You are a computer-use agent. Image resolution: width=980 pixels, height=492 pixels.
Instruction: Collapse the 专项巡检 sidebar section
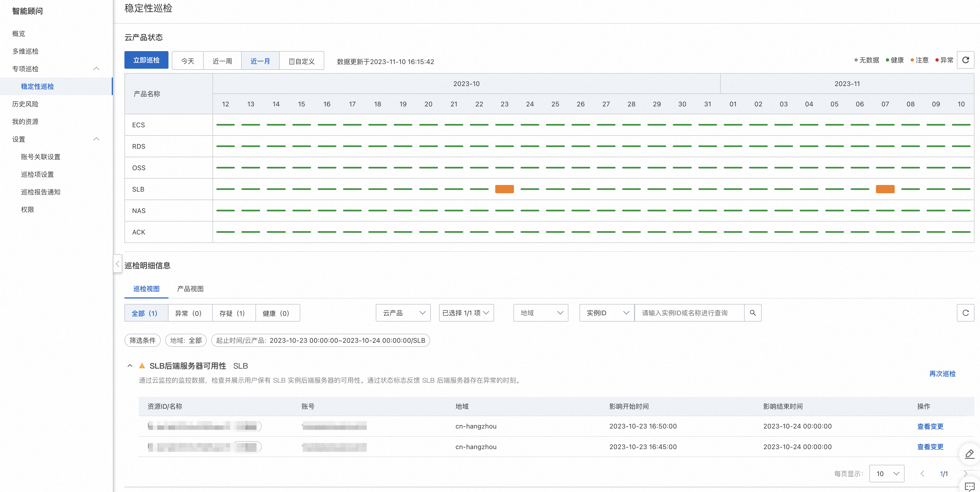pyautogui.click(x=96, y=69)
